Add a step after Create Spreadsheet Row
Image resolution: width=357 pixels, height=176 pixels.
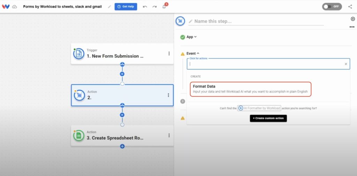(122, 146)
